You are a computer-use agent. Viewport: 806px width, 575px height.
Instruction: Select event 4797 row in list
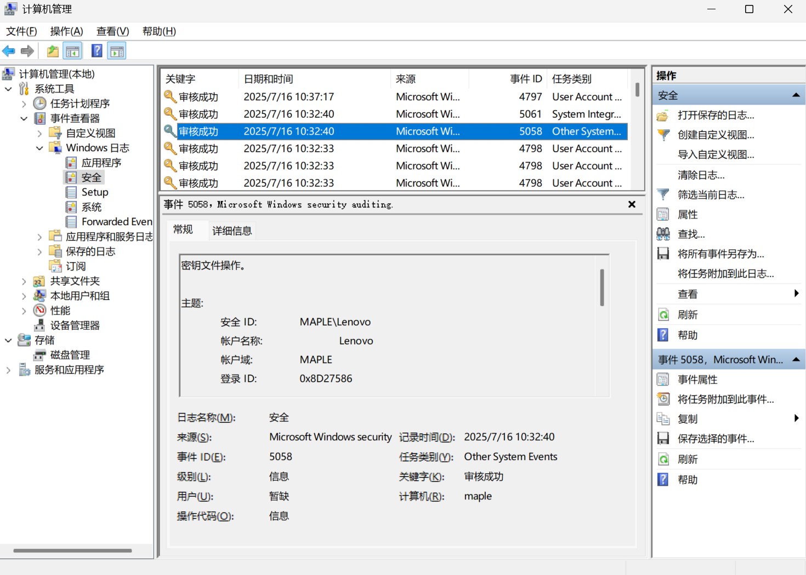(395, 97)
